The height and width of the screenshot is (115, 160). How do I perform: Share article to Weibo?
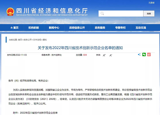[149, 55]
